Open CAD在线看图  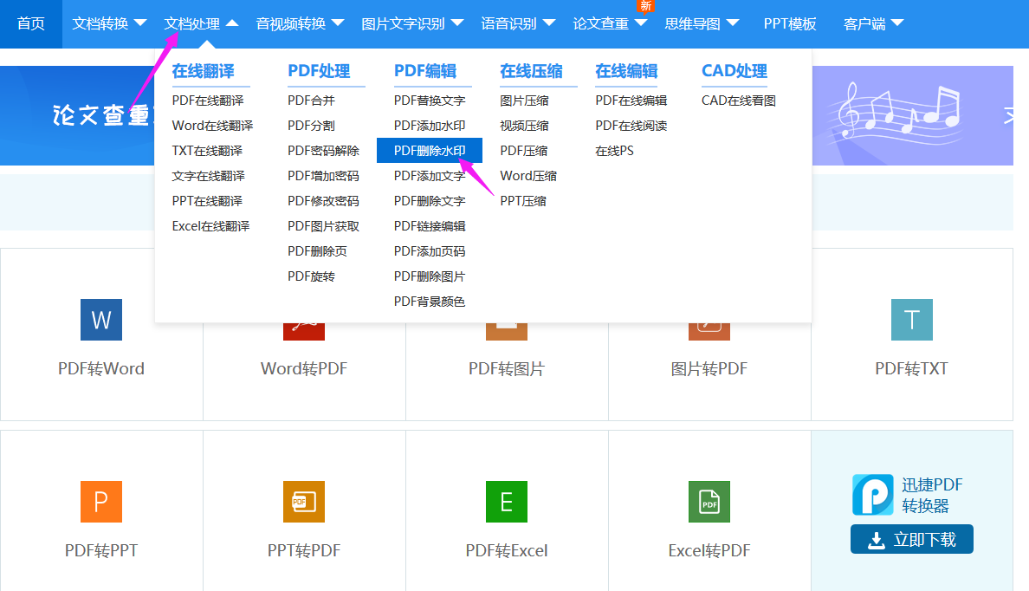pos(739,101)
